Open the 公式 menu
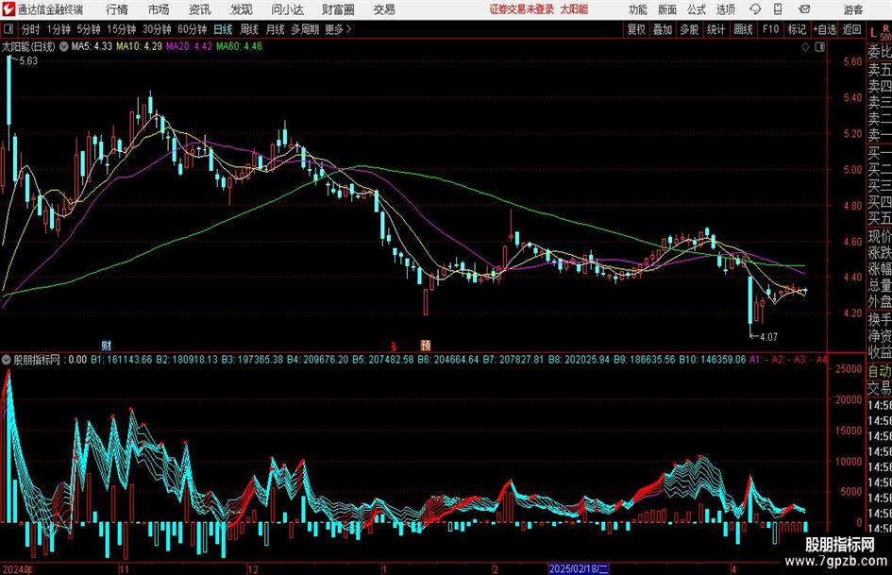The image size is (892, 575). (697, 9)
